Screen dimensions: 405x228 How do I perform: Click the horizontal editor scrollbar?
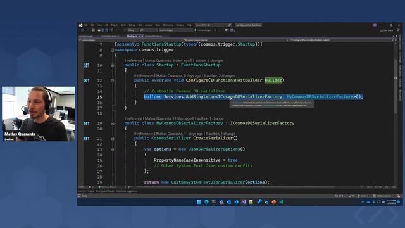coord(236,187)
